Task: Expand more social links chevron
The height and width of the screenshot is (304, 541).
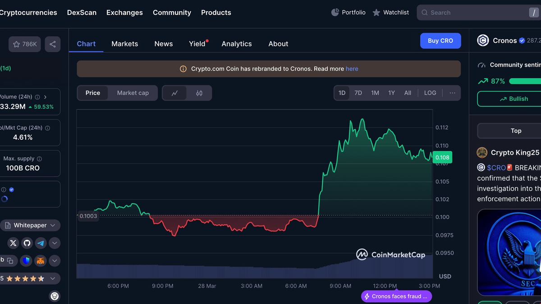Action: tap(54, 243)
